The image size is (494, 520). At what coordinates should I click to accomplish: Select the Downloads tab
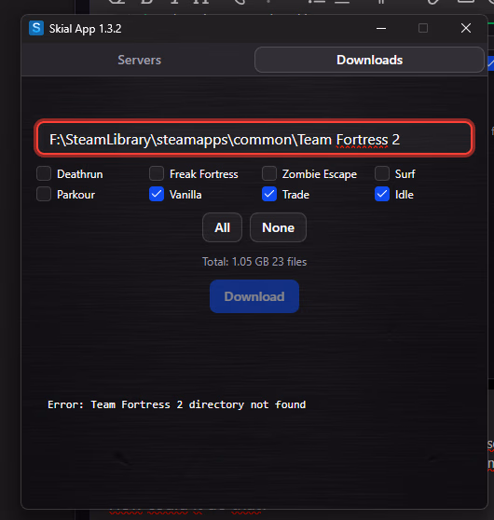[369, 60]
